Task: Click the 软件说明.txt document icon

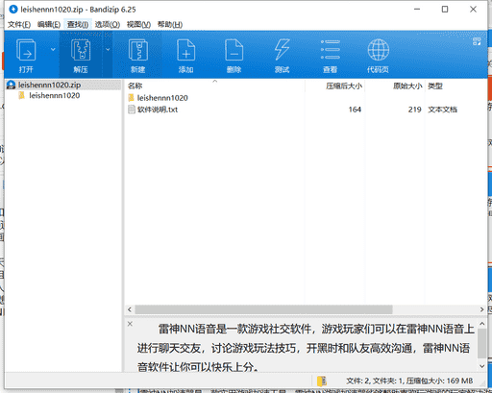Action: pos(132,110)
